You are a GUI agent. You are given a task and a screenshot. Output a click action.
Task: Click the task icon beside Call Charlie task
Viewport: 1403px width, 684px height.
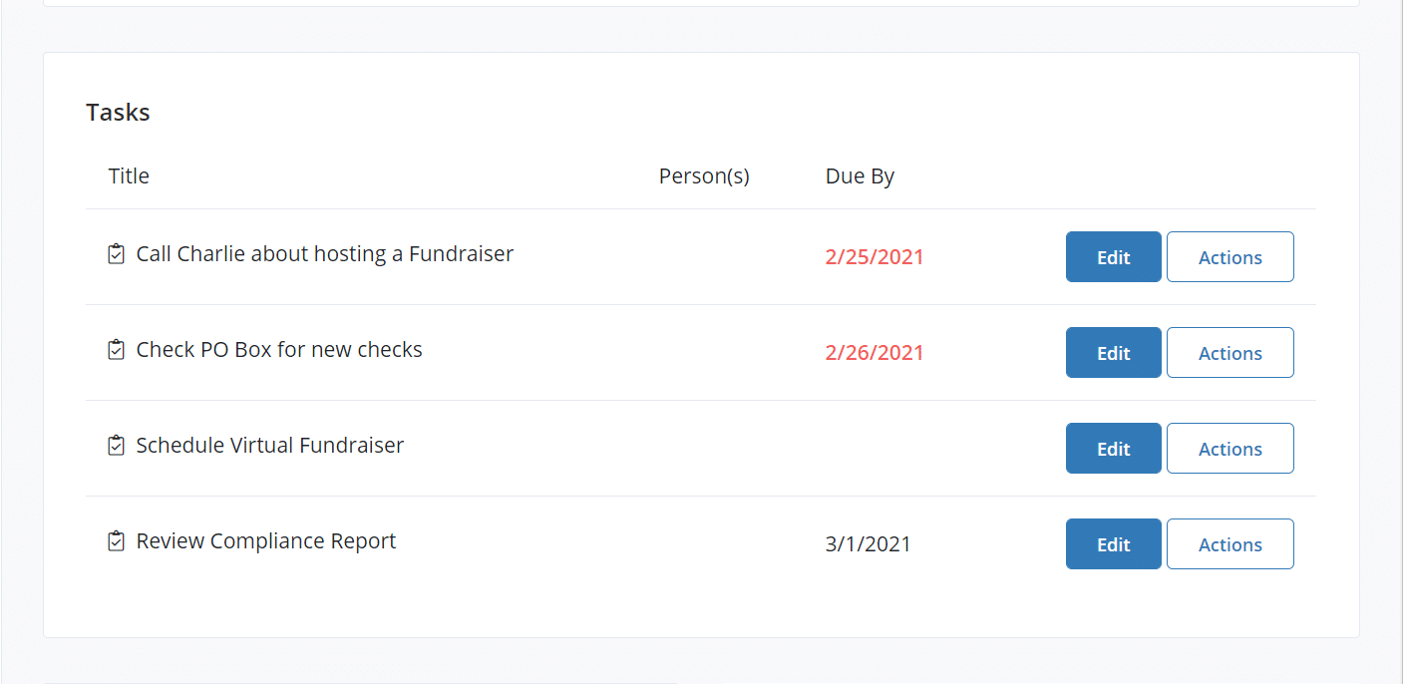(x=116, y=253)
